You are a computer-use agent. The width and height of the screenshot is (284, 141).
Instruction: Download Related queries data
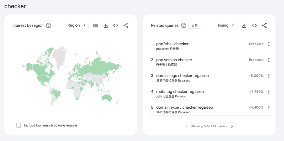pyautogui.click(x=244, y=26)
